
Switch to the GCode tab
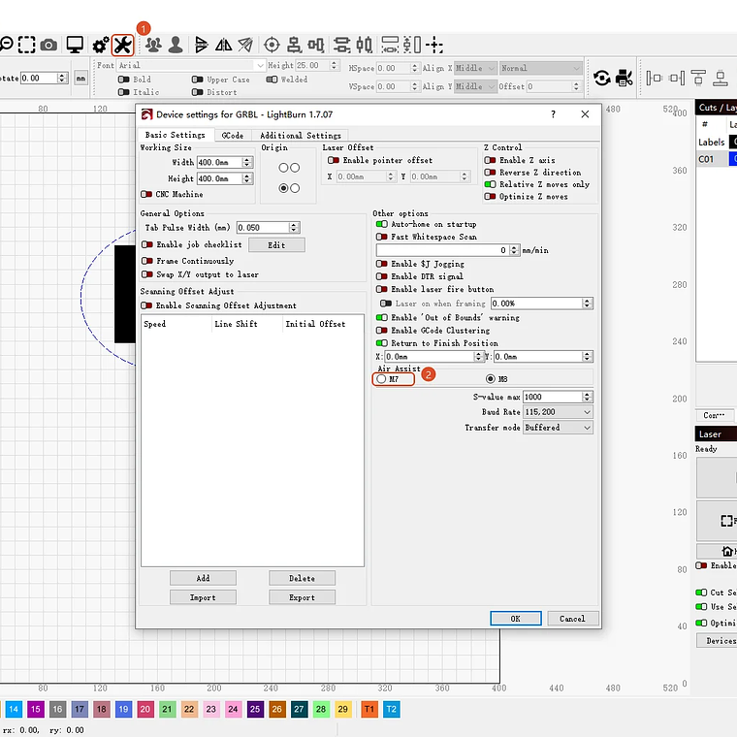pos(232,136)
